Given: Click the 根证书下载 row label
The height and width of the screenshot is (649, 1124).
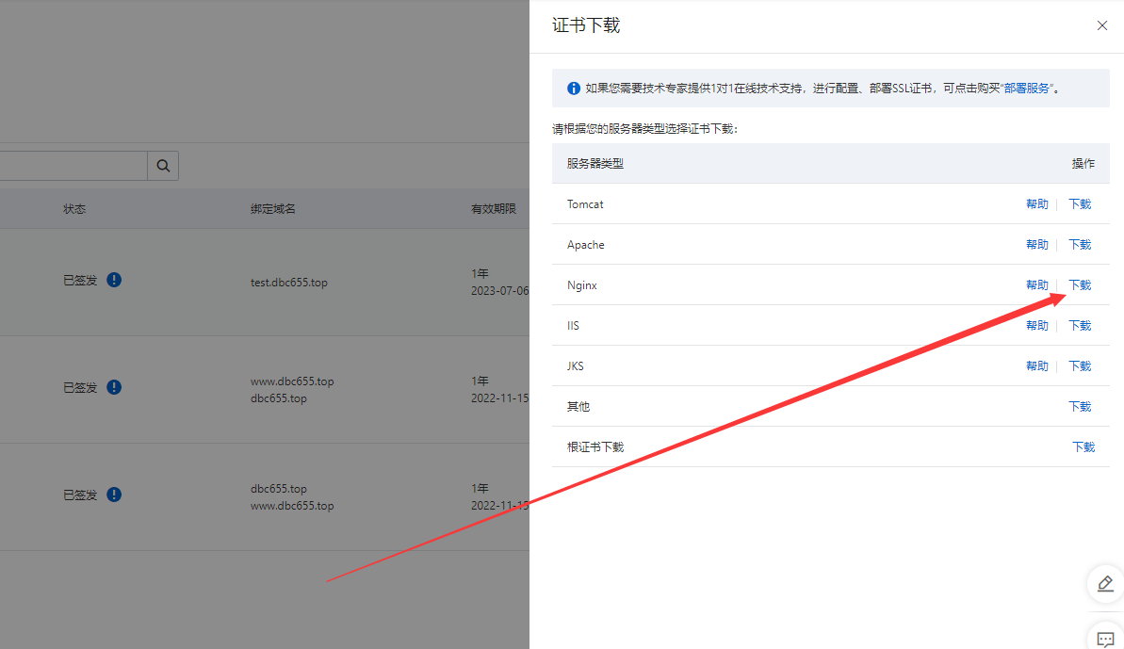Looking at the screenshot, I should (595, 447).
